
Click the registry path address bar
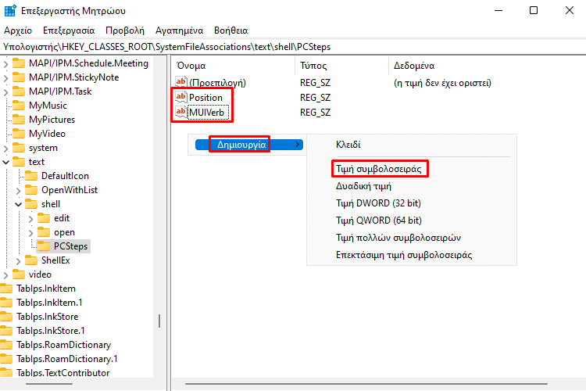(x=293, y=47)
